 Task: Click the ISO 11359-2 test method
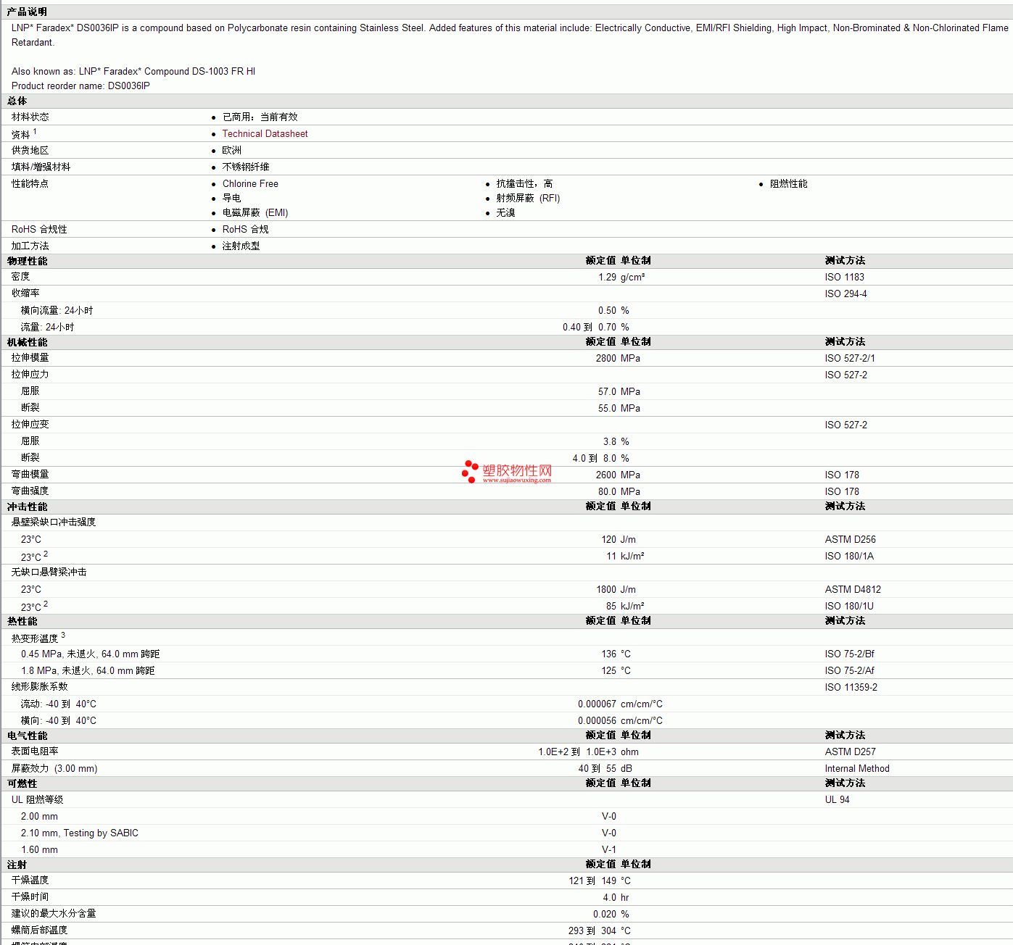tap(851, 688)
